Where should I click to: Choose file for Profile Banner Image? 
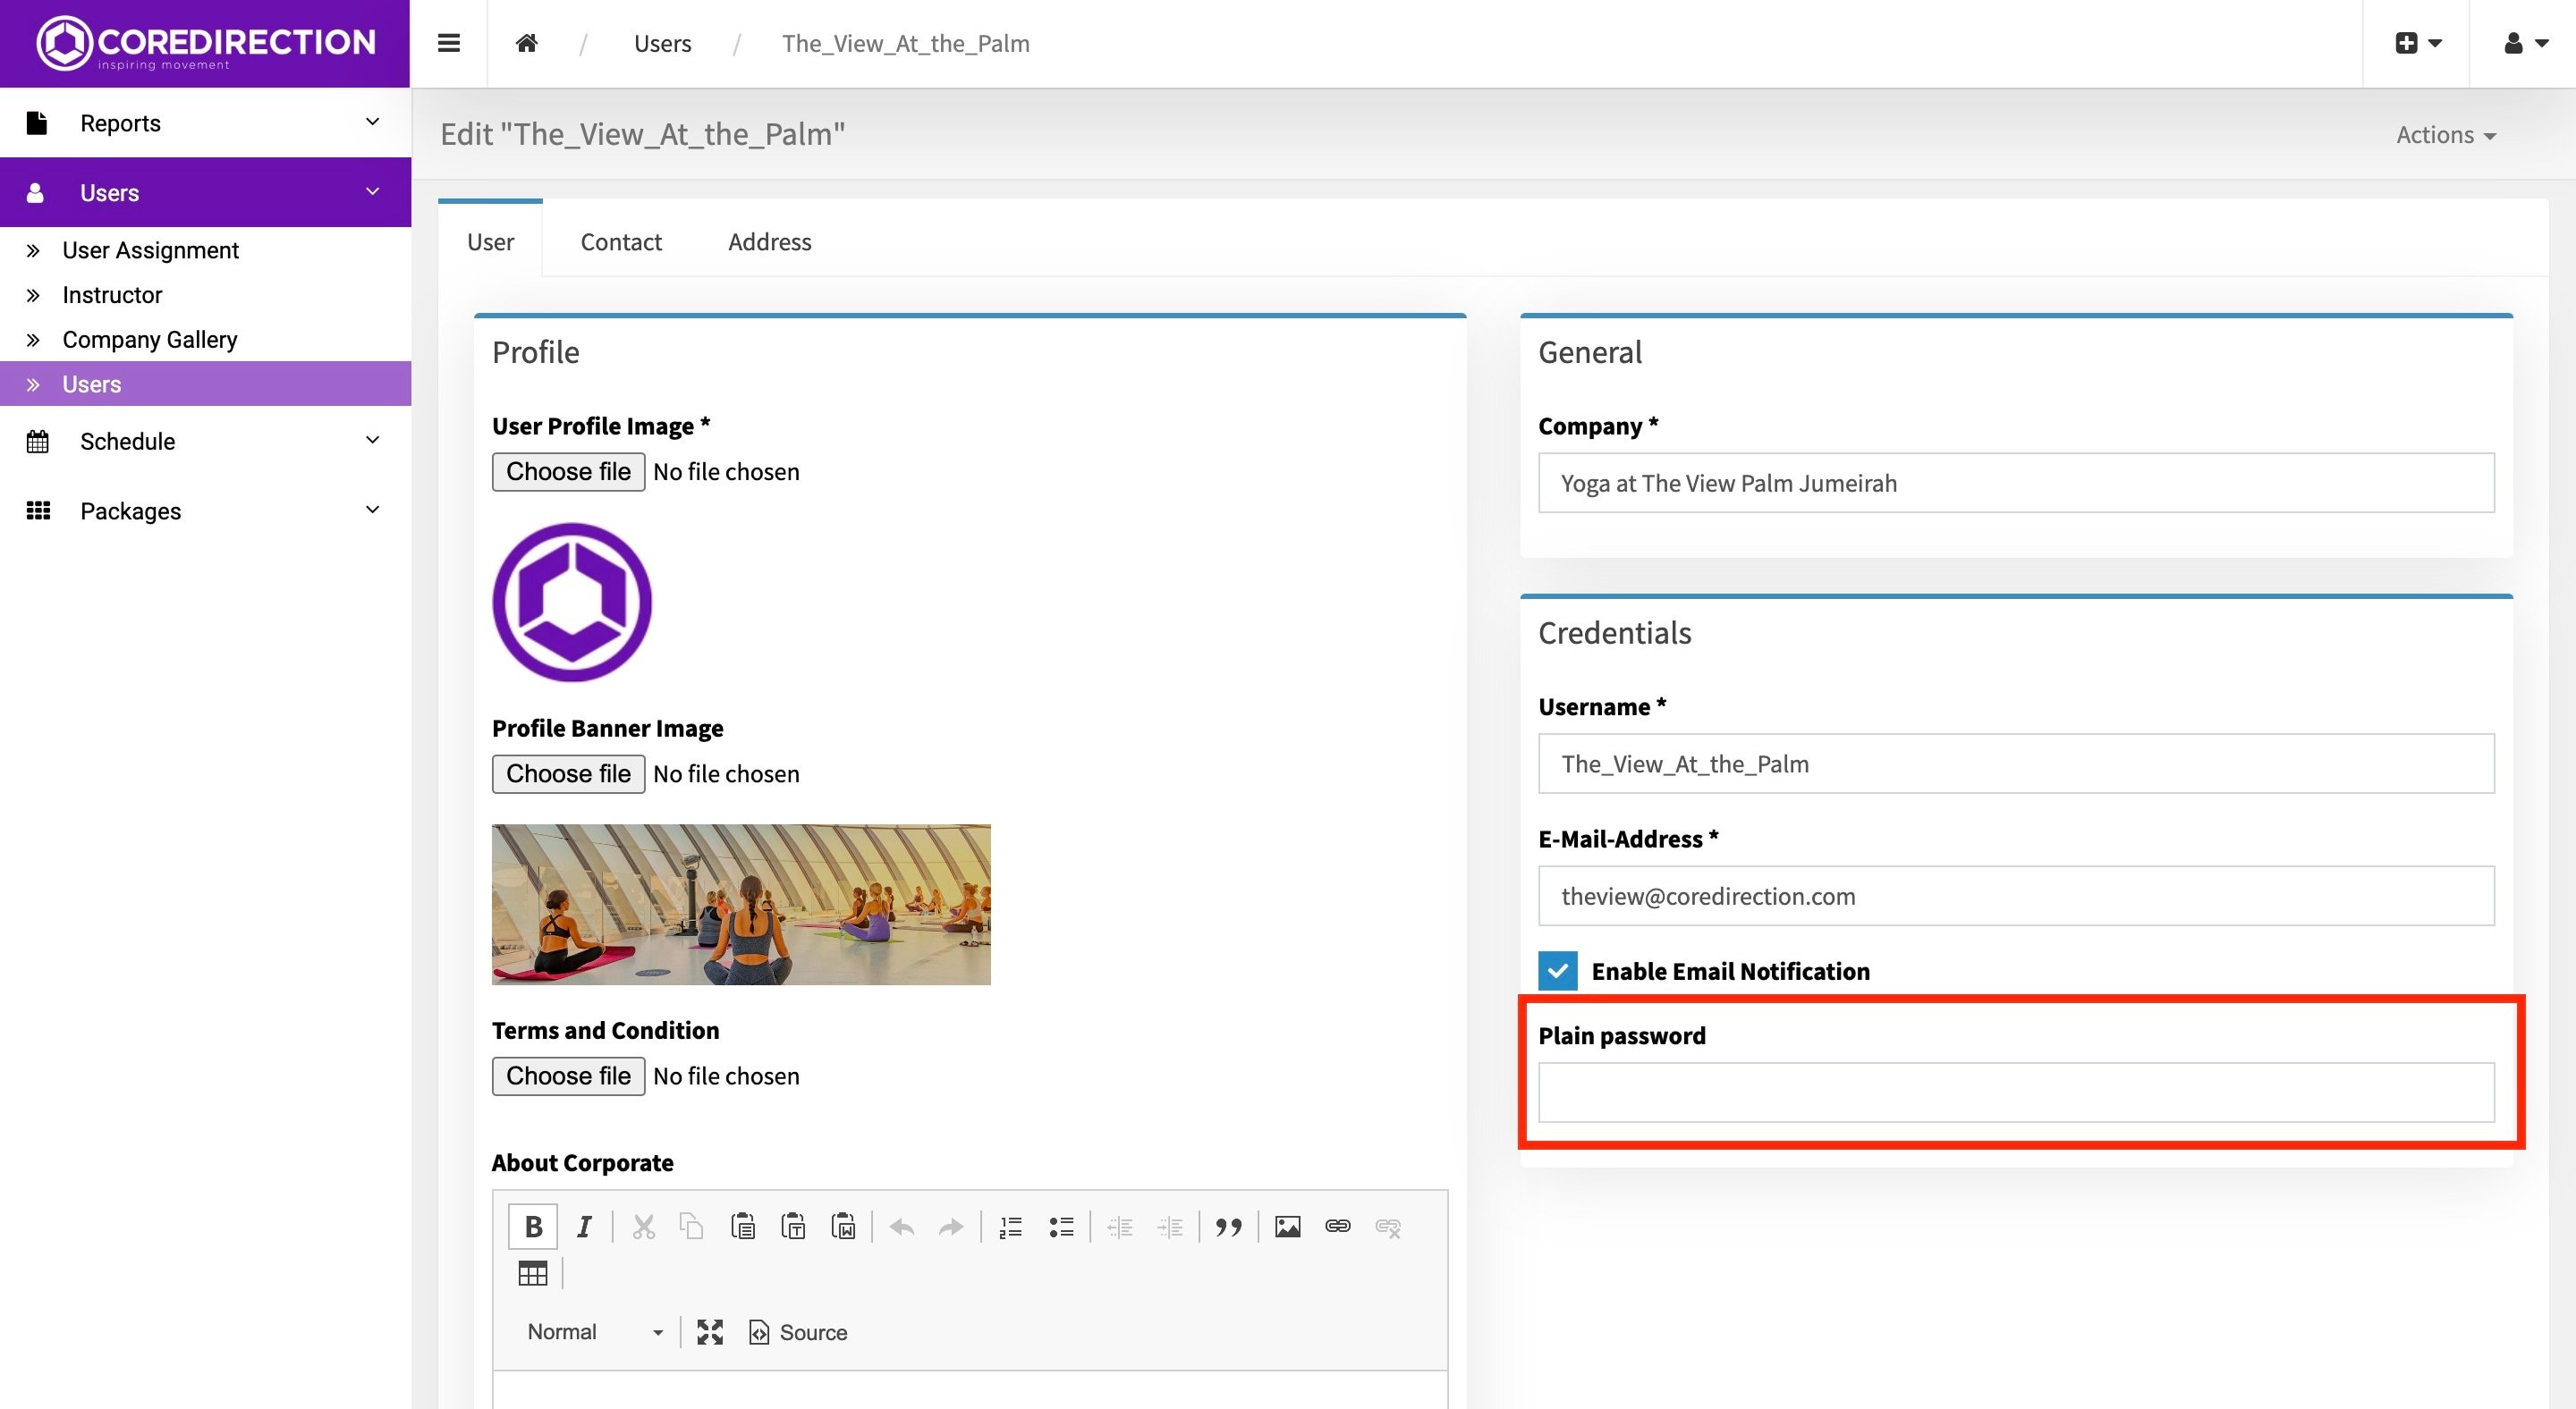point(568,773)
